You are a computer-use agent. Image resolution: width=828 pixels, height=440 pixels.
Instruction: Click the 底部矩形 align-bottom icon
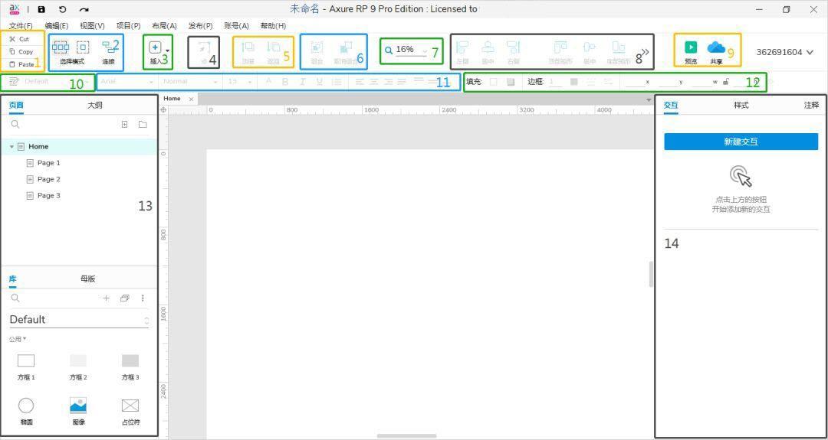tap(619, 47)
